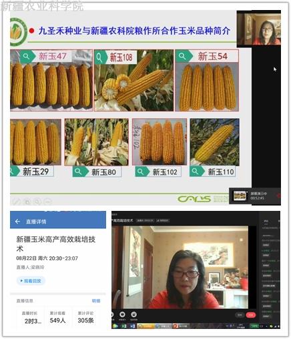Click the red end-live button
The width and height of the screenshot is (291, 339).
(x=250, y=315)
